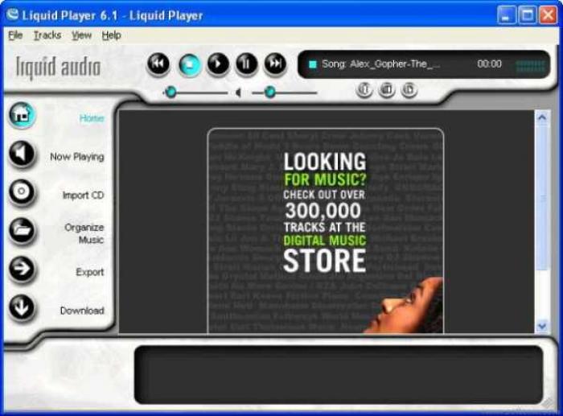Click the small speaker icon between sliders
The image size is (563, 416).
[238, 93]
